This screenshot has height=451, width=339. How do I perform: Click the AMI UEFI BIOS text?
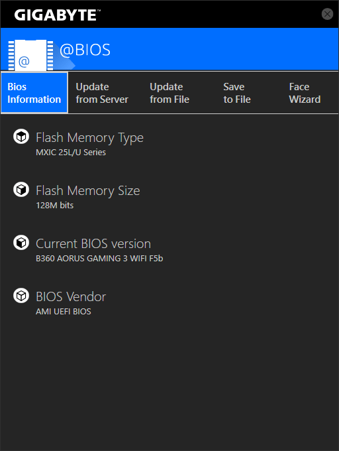point(64,311)
